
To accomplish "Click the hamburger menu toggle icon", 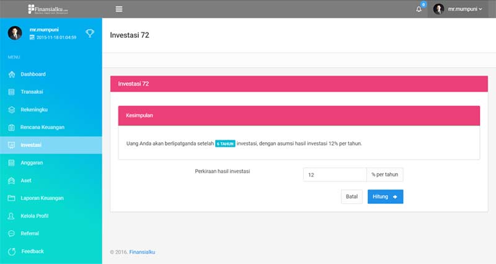I will point(119,9).
